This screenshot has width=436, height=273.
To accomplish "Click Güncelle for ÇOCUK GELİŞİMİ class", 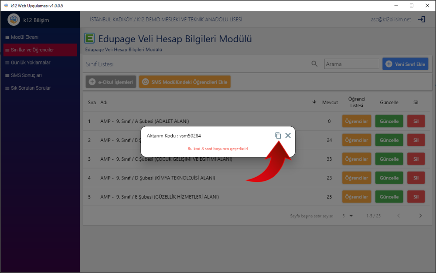I will 389,159.
